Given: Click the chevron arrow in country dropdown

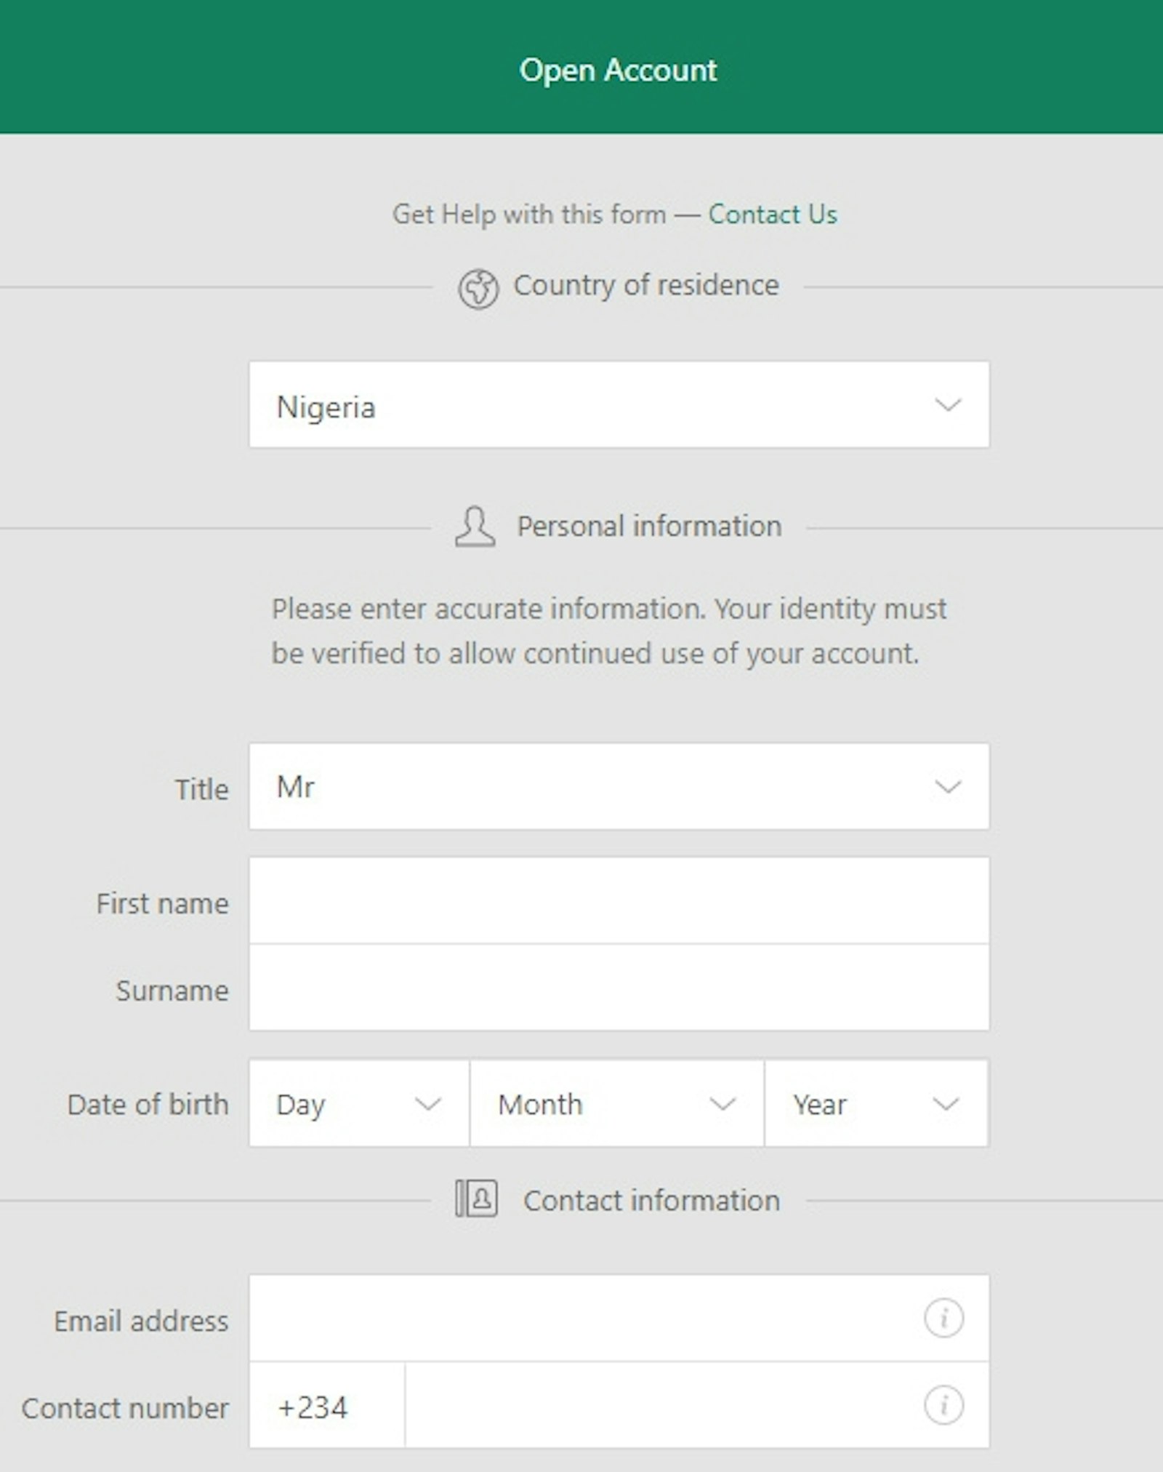Looking at the screenshot, I should [x=948, y=404].
